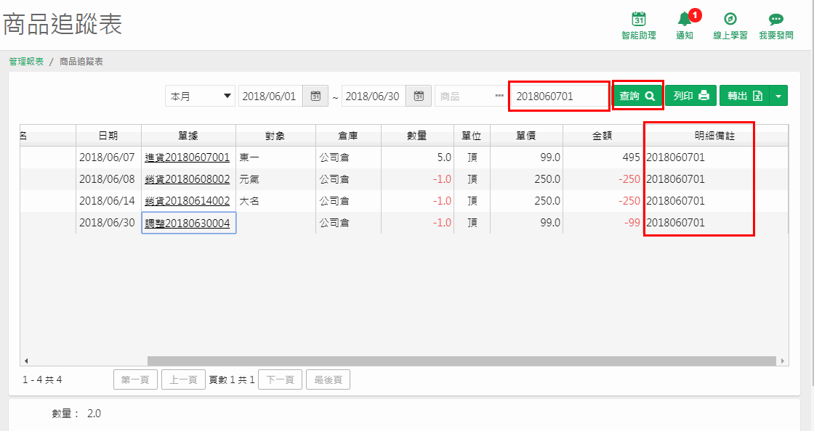Click the start date field 2018/06/01
This screenshot has width=814, height=431.
coord(270,96)
